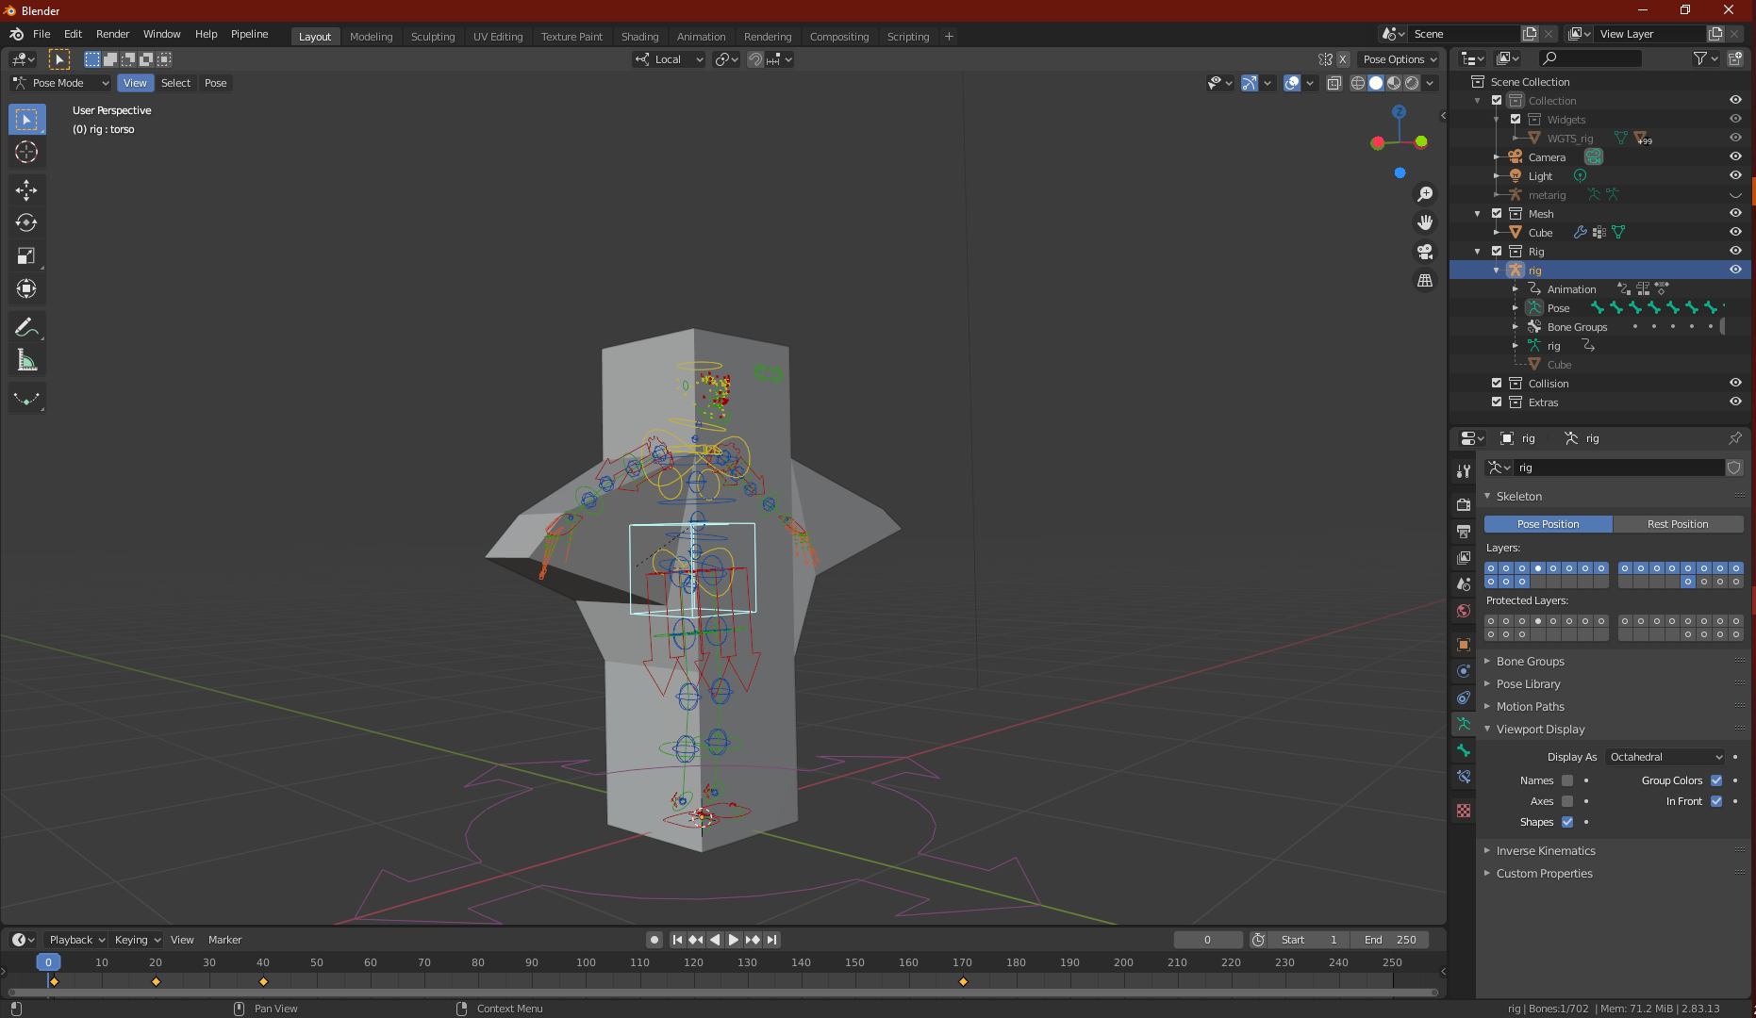
Task: Switch to Wireframe viewport shading
Action: point(1358,83)
